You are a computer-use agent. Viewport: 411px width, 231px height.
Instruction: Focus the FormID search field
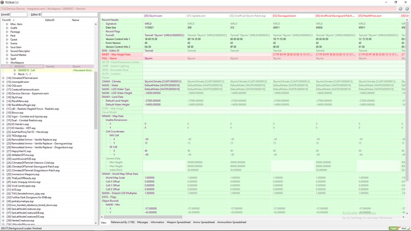tap(19, 14)
